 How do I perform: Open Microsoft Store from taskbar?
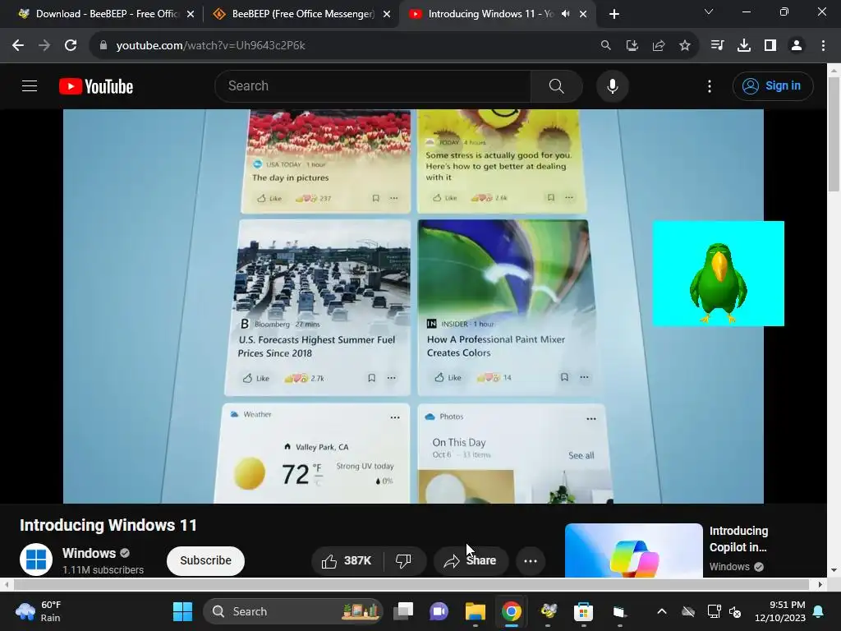(584, 611)
